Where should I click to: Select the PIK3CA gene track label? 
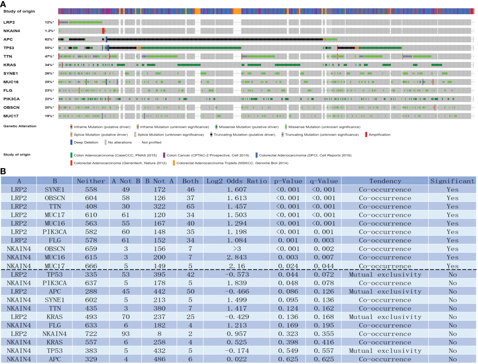[x=11, y=99]
